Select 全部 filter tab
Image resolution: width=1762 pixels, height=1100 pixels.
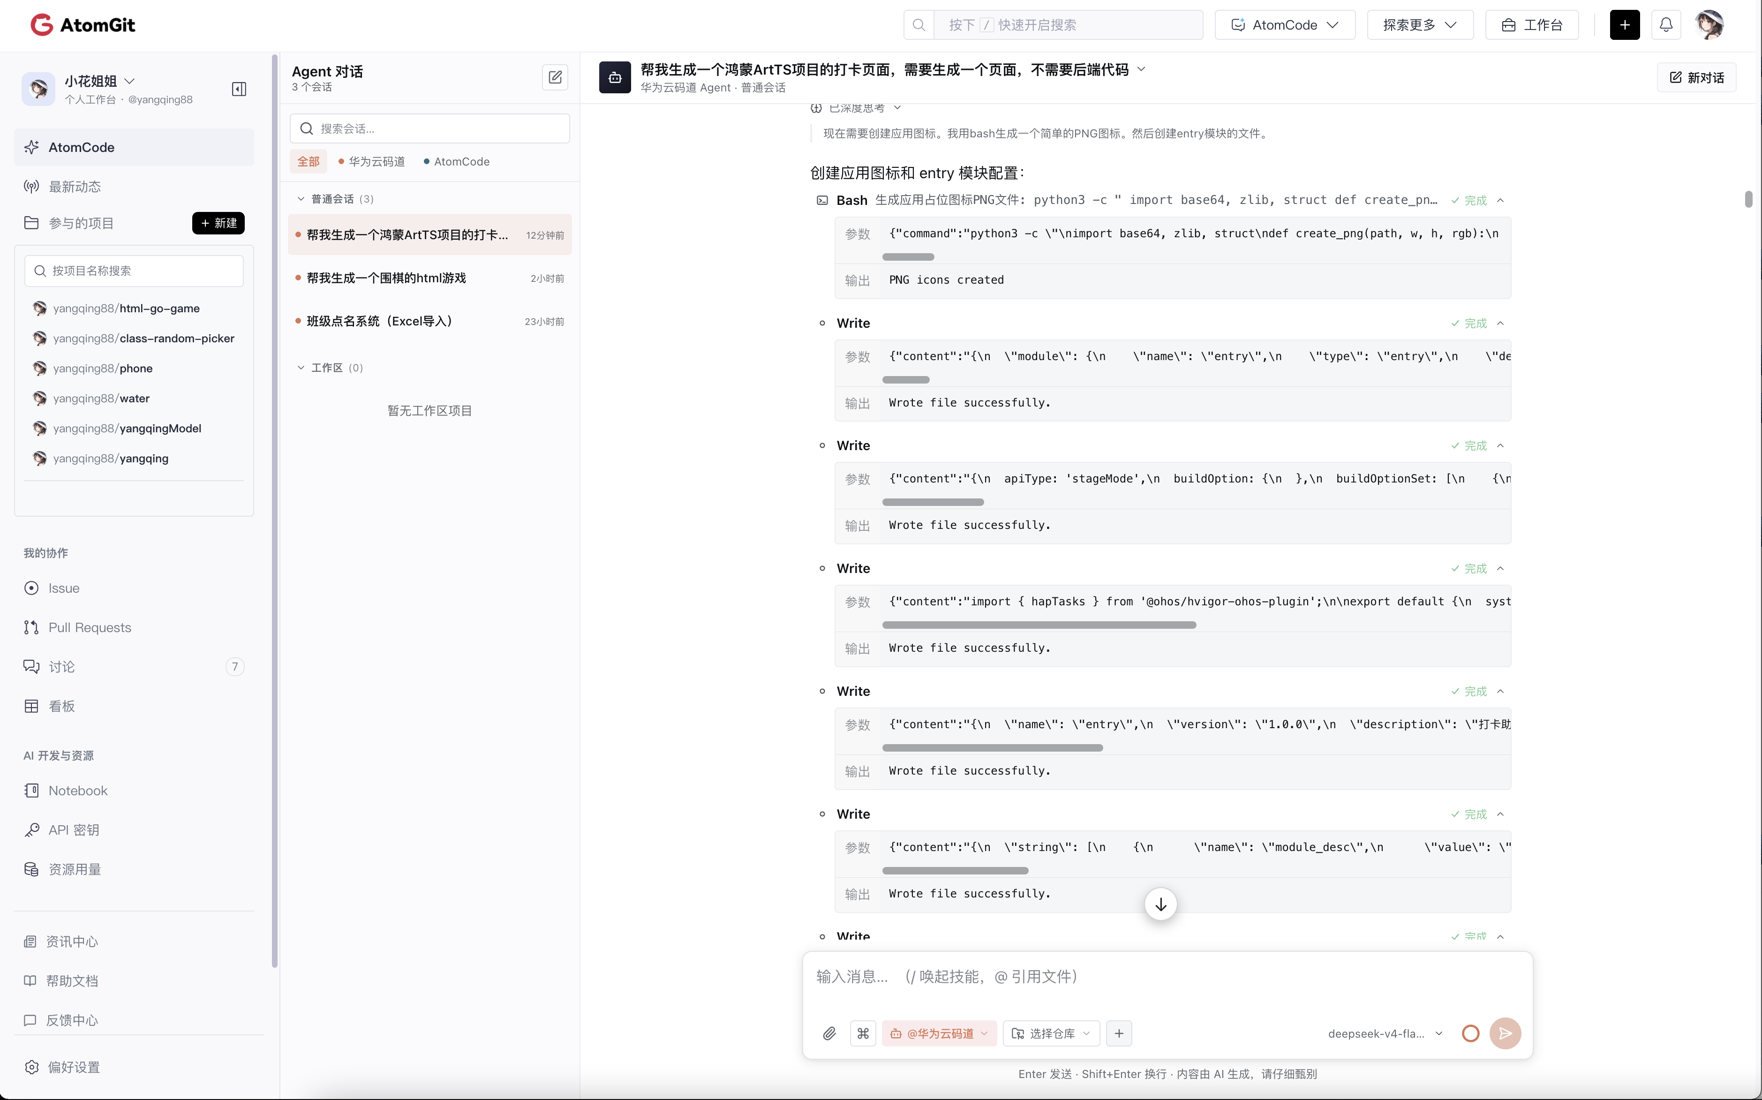309,161
